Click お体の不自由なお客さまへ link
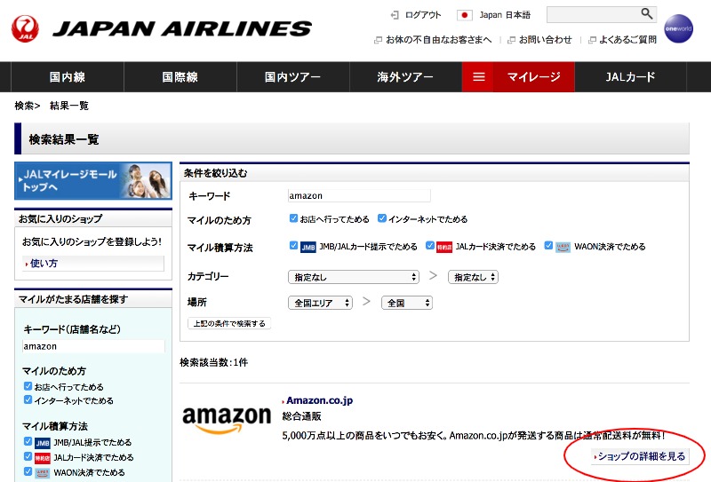 pos(438,40)
